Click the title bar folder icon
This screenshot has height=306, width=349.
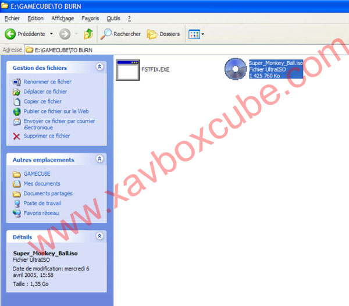pos(5,6)
